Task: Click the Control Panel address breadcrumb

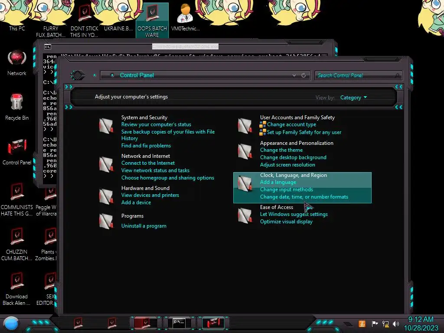Action: pyautogui.click(x=137, y=75)
